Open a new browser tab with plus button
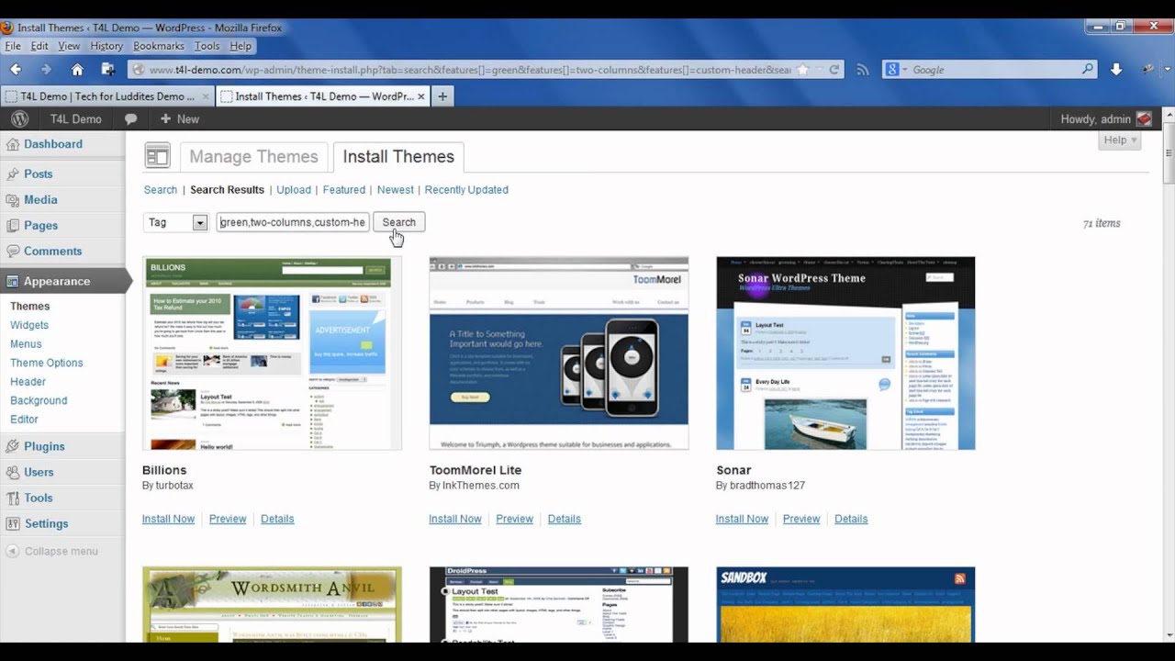Viewport: 1175px width, 661px height. [x=442, y=96]
